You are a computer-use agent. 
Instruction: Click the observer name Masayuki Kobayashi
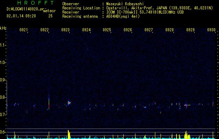(x=125, y=4)
